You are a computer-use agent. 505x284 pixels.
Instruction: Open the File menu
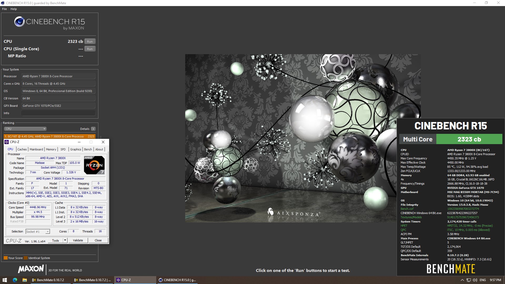pyautogui.click(x=4, y=9)
